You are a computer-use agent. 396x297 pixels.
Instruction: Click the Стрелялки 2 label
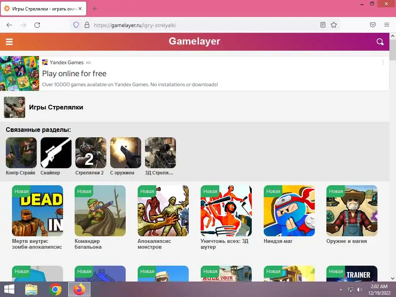point(89,173)
